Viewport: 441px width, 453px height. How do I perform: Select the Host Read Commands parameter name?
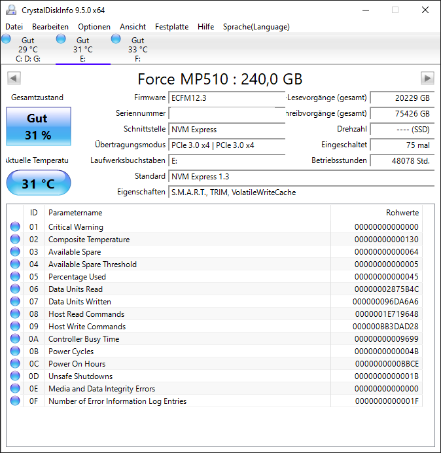(86, 314)
